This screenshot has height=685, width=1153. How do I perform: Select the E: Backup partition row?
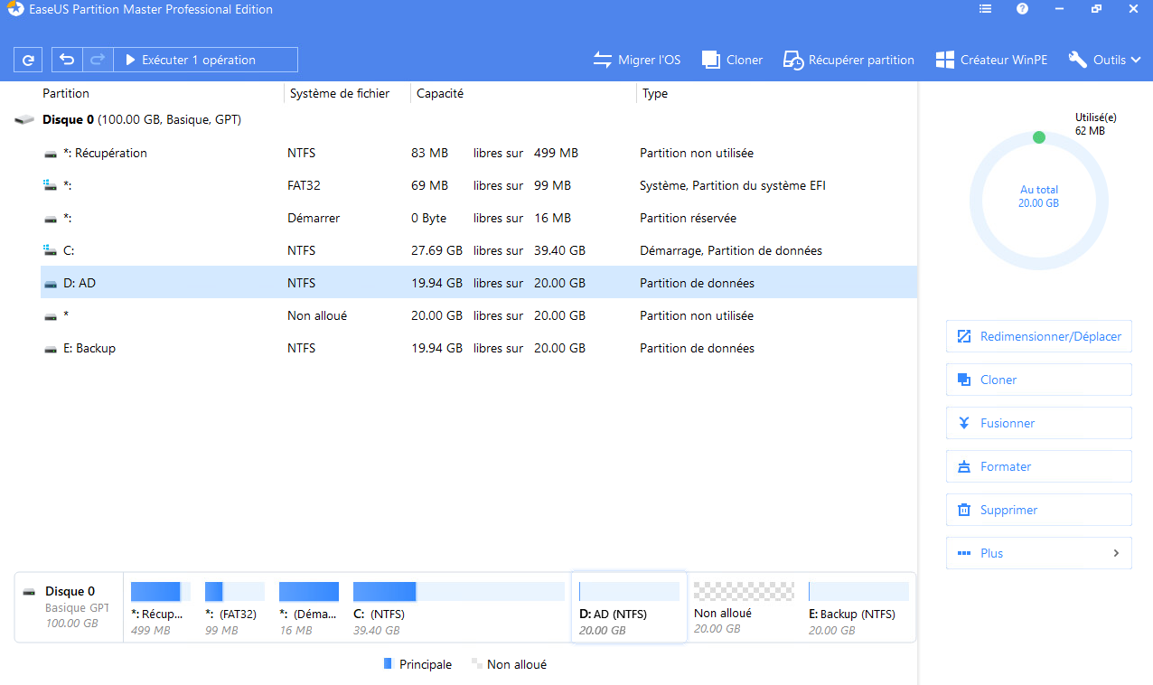479,348
